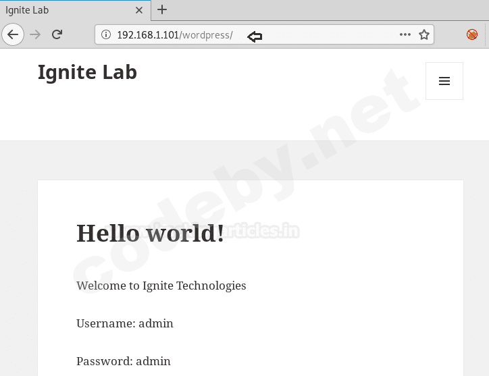Open the Hello world! post title
Image resolution: width=489 pixels, height=376 pixels.
click(151, 233)
